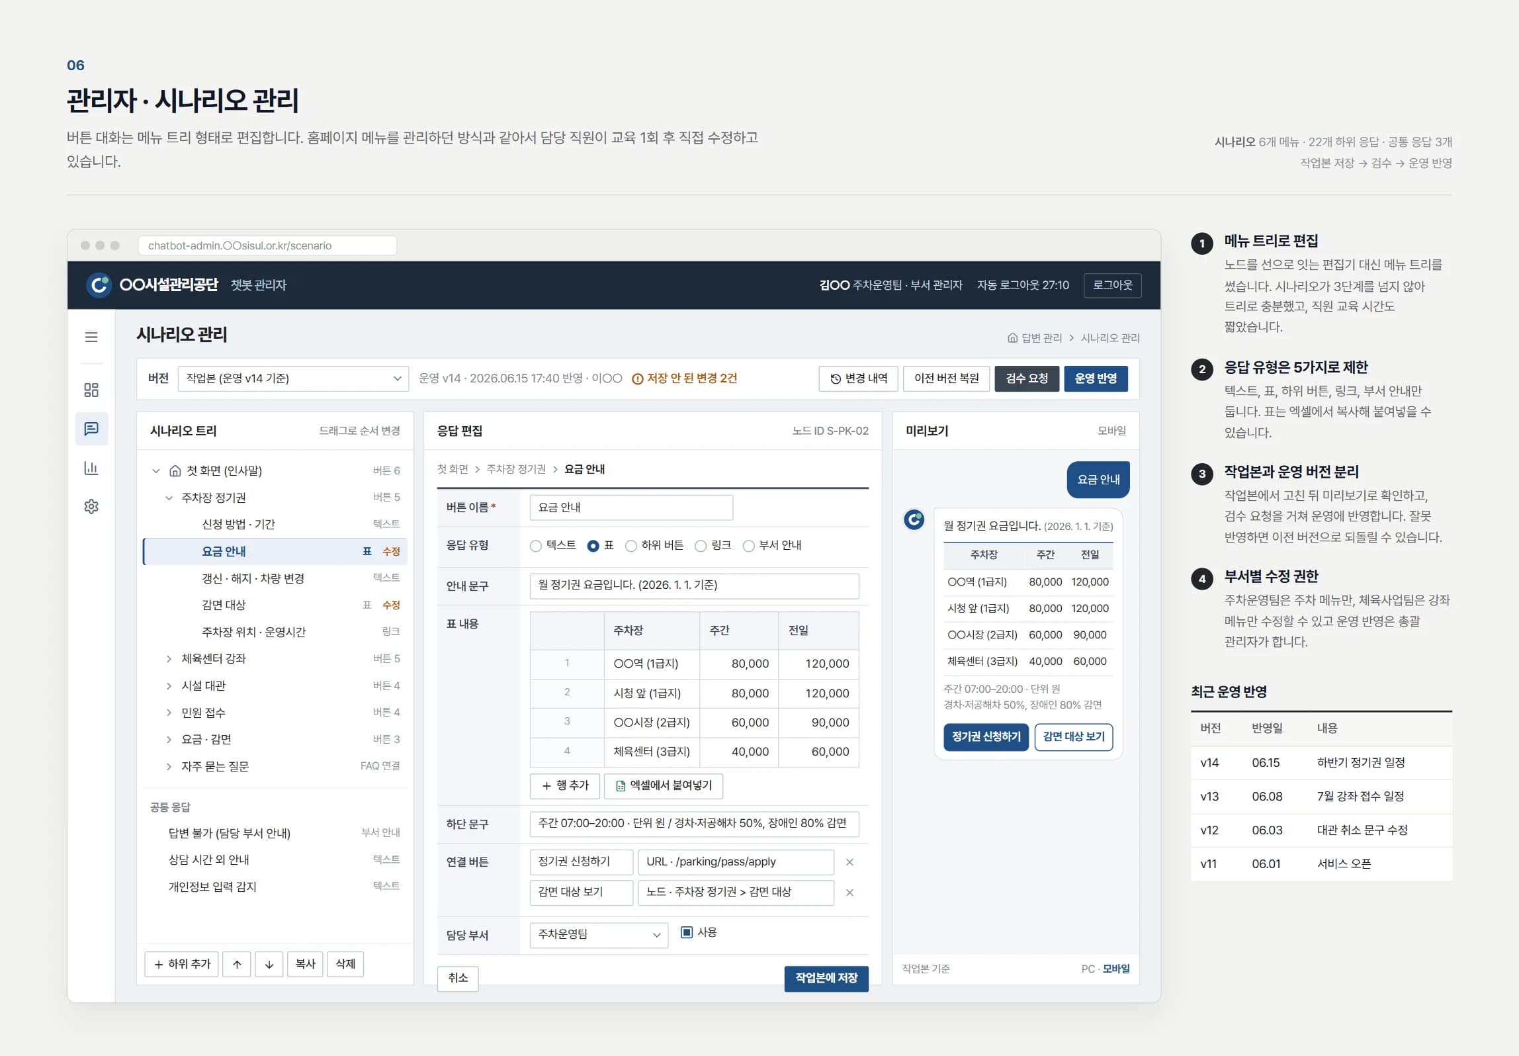Toggle the 사용 checkbox for 담당 부서
The height and width of the screenshot is (1056, 1519).
687,932
